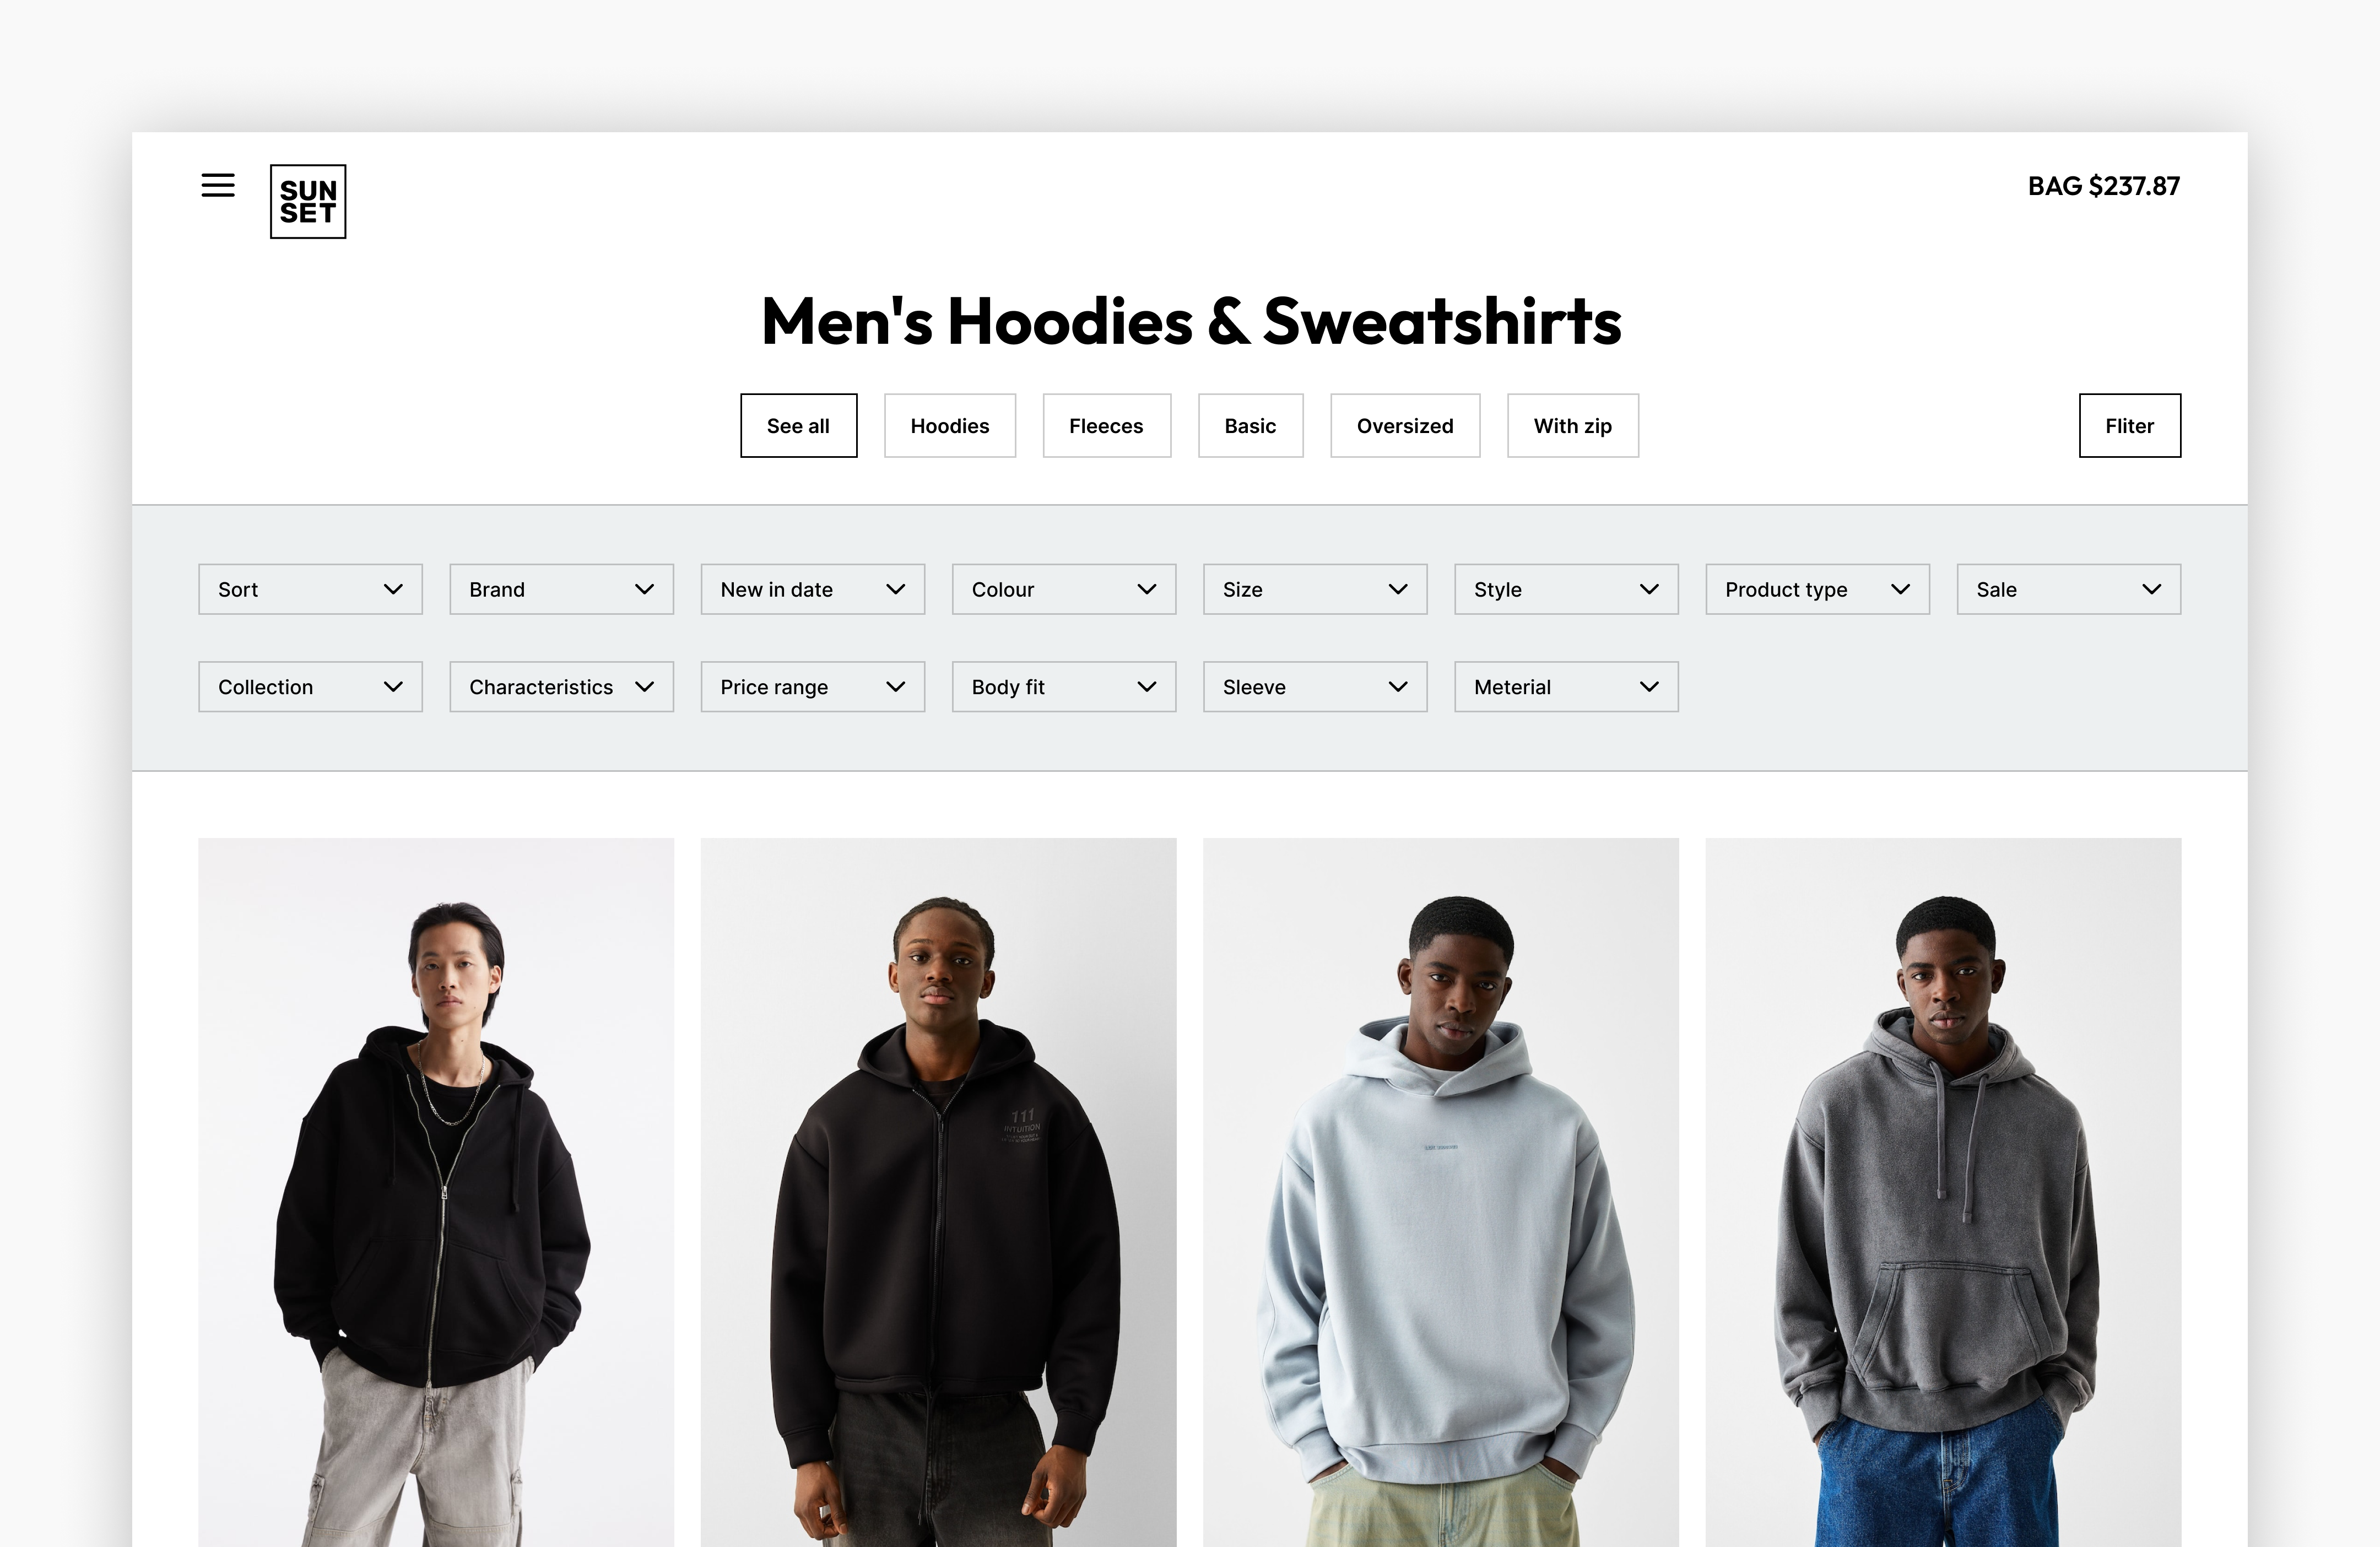Switch to the Hoodies category
Screen dimensions: 2380x1547
(x=950, y=426)
